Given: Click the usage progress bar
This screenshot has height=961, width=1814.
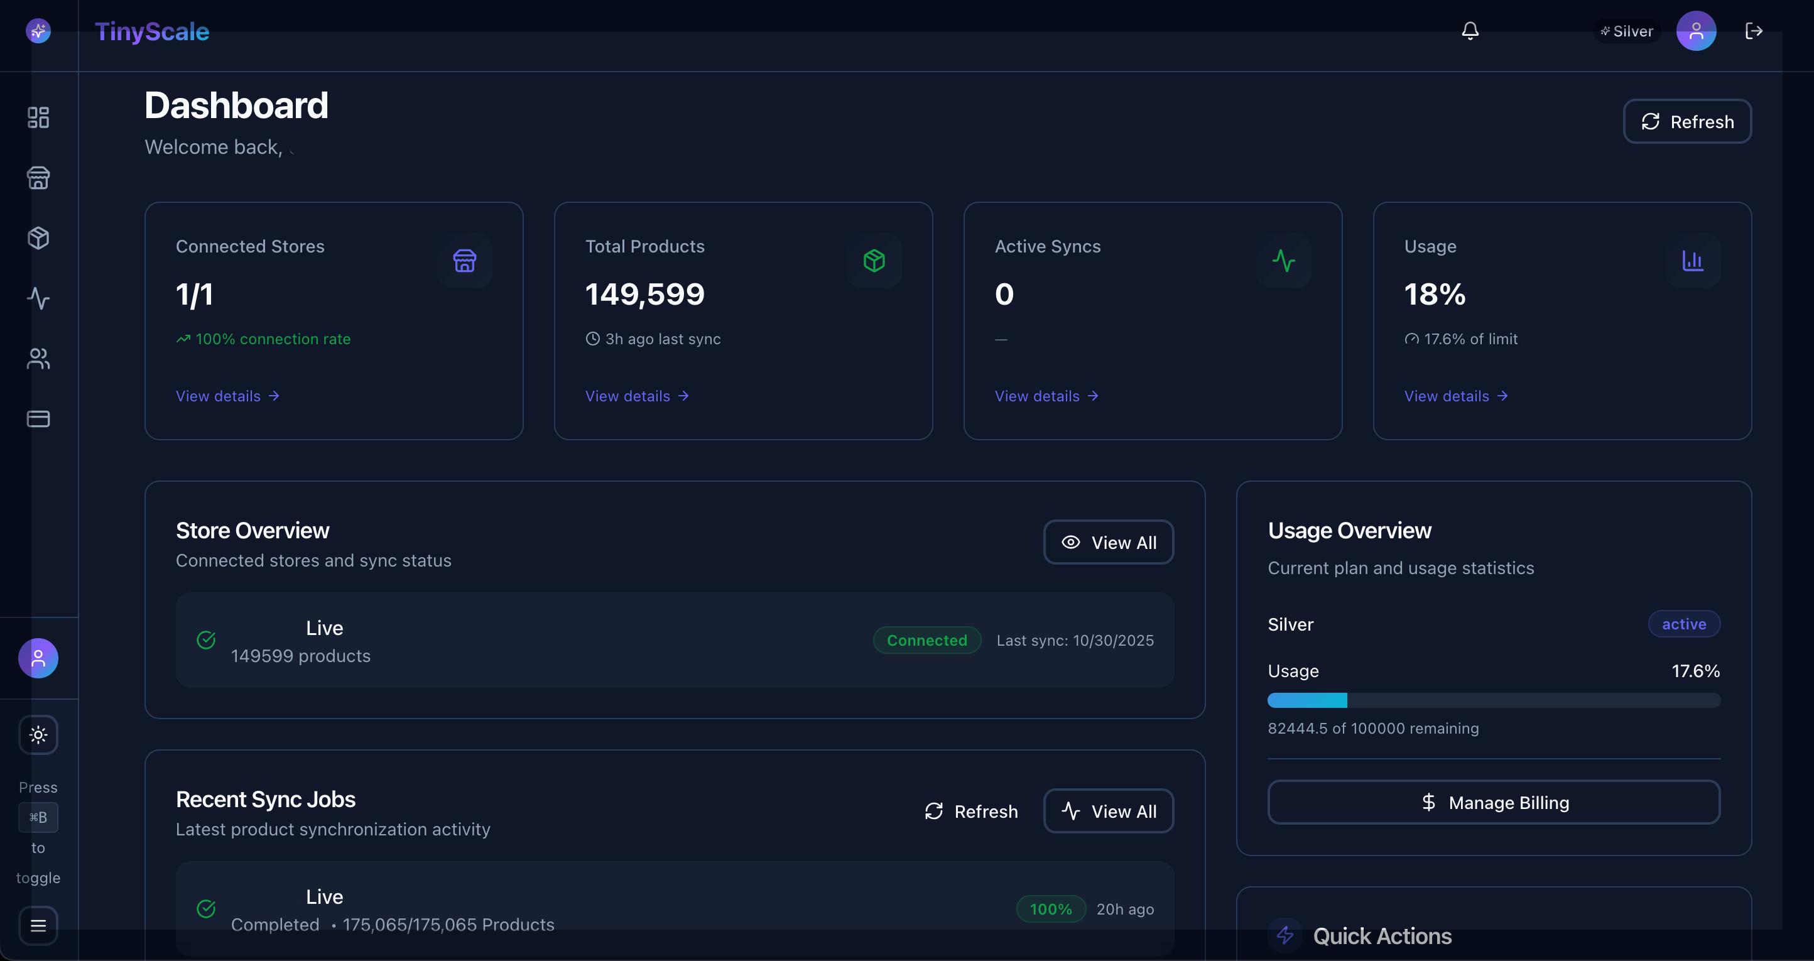Looking at the screenshot, I should (1494, 700).
